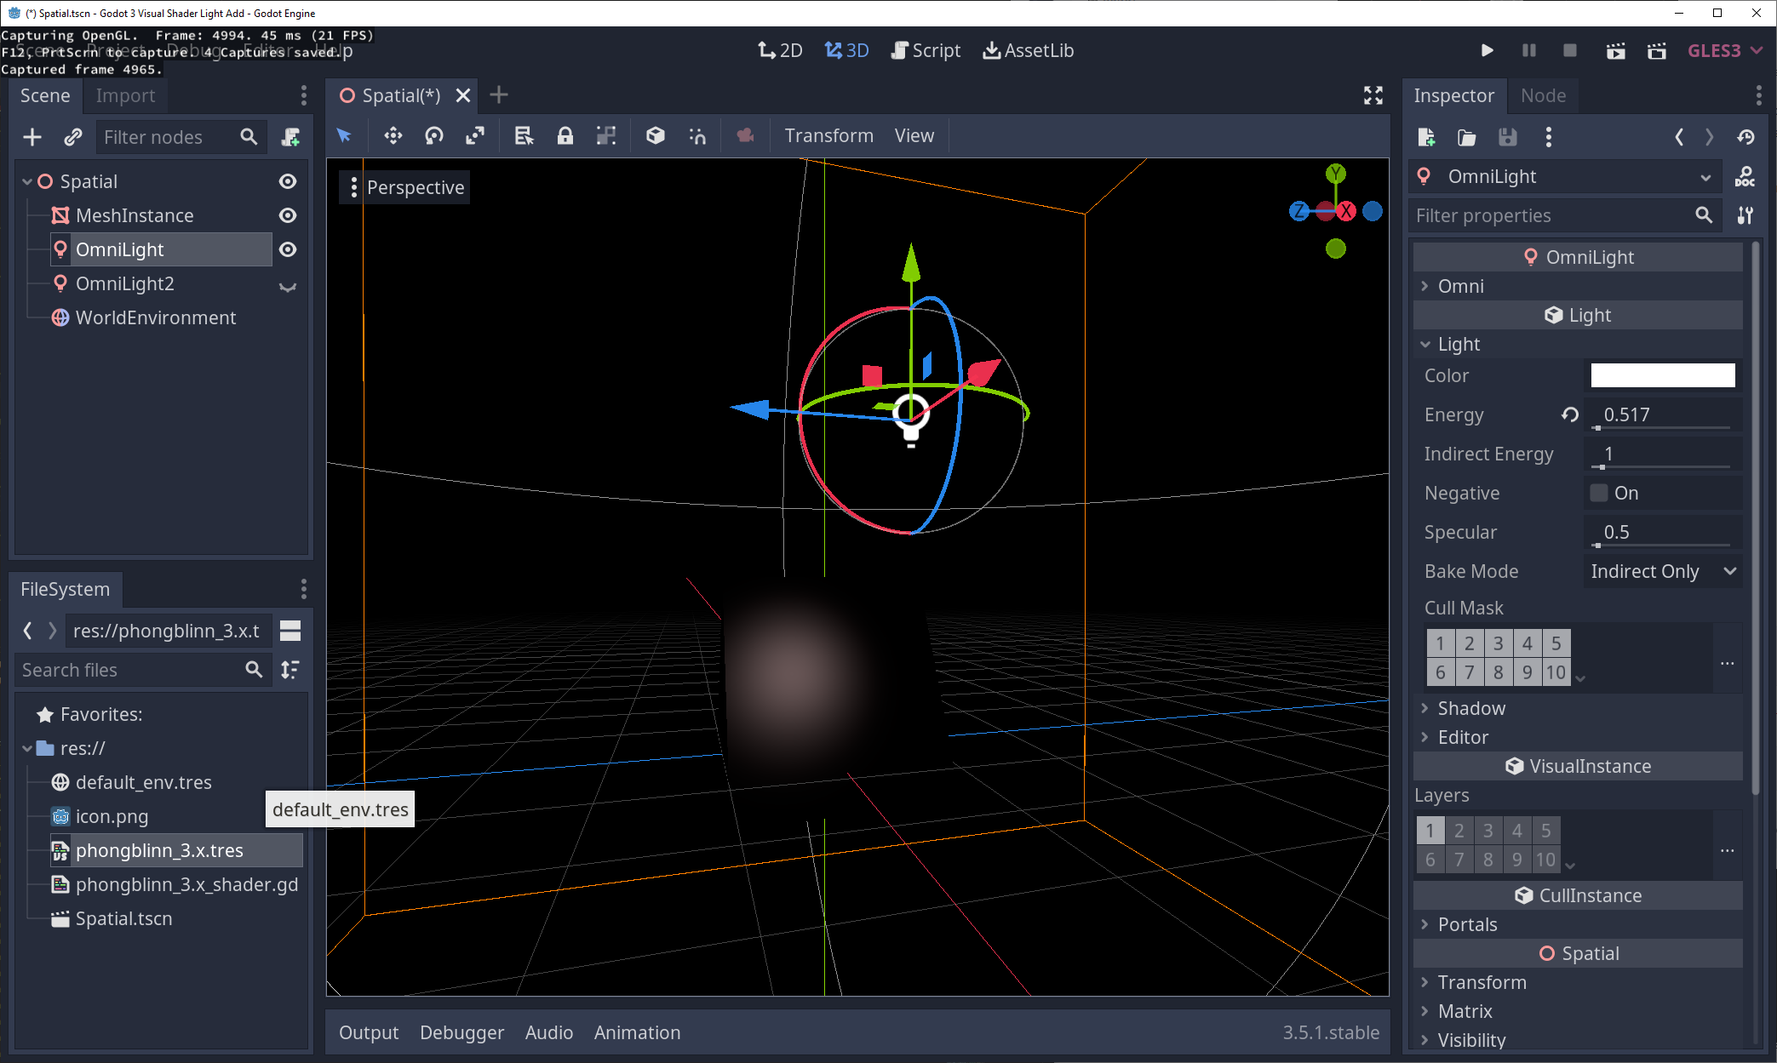Switch to the Node tab in the Inspector

point(1543,95)
